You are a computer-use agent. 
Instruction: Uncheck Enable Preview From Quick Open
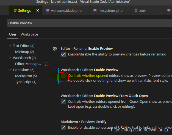[63, 102]
